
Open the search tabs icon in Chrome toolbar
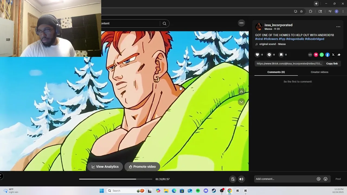[320, 11]
